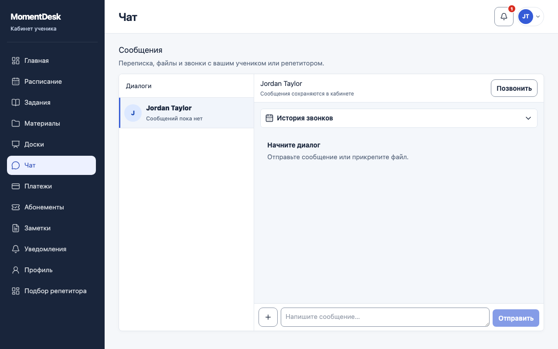The image size is (558, 349).
Task: Click the Доски presentation board icon
Action: (x=16, y=144)
